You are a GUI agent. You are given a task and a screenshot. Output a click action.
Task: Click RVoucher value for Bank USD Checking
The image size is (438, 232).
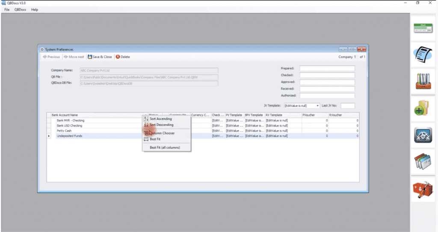[x=343, y=126]
